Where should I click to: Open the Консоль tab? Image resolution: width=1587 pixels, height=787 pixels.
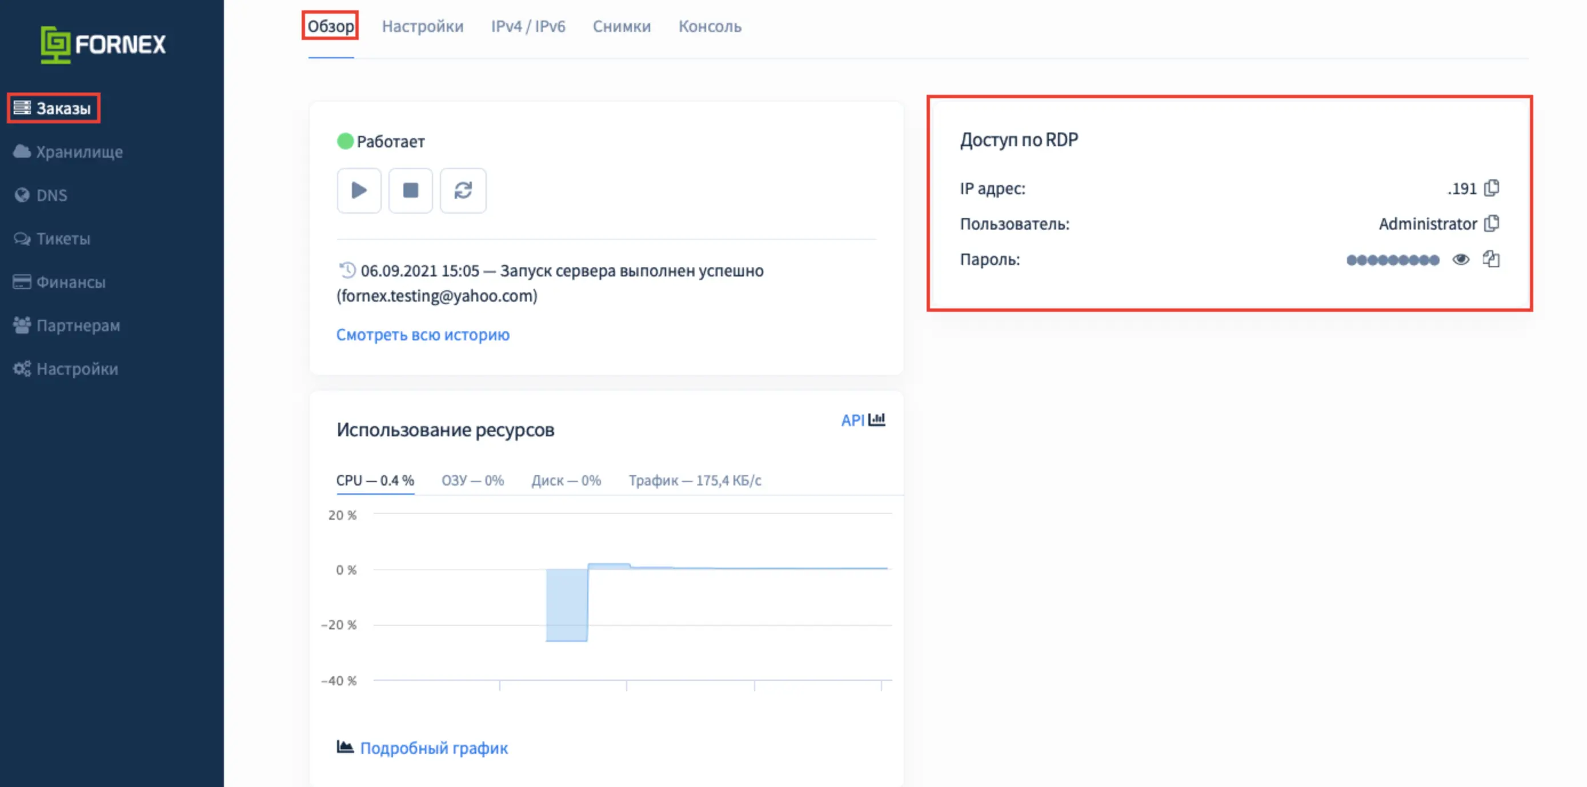pyautogui.click(x=710, y=26)
